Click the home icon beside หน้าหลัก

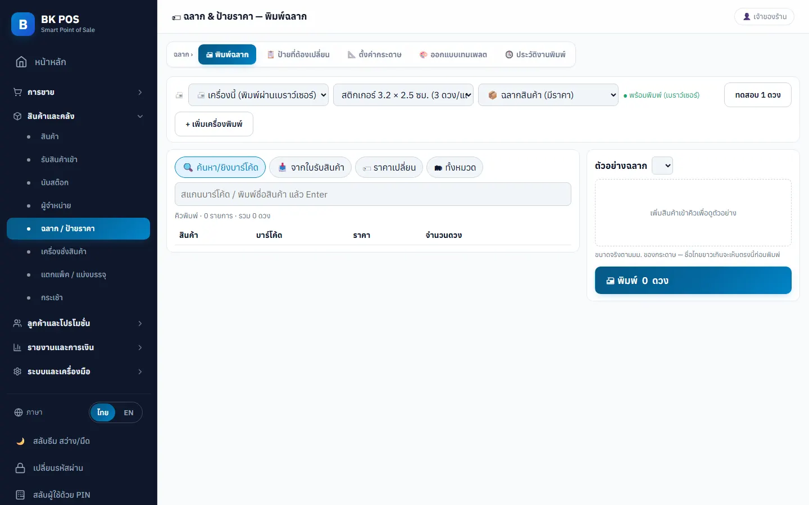pos(21,62)
